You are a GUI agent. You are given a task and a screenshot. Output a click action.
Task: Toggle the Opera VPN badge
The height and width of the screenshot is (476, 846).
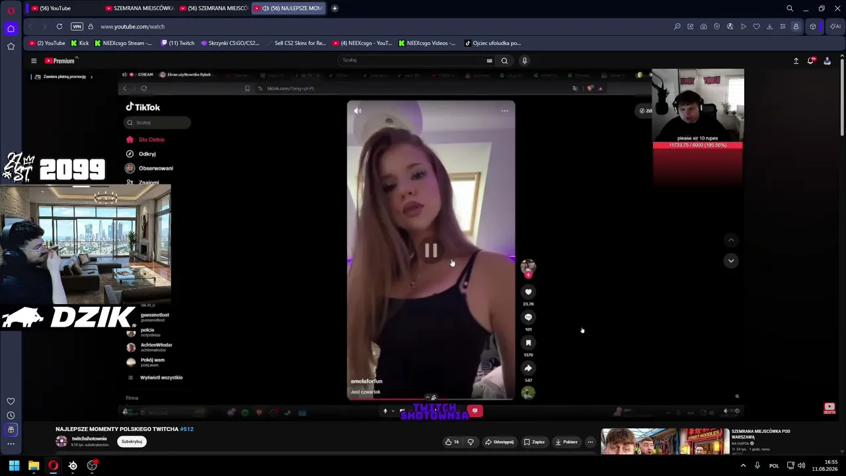77,26
